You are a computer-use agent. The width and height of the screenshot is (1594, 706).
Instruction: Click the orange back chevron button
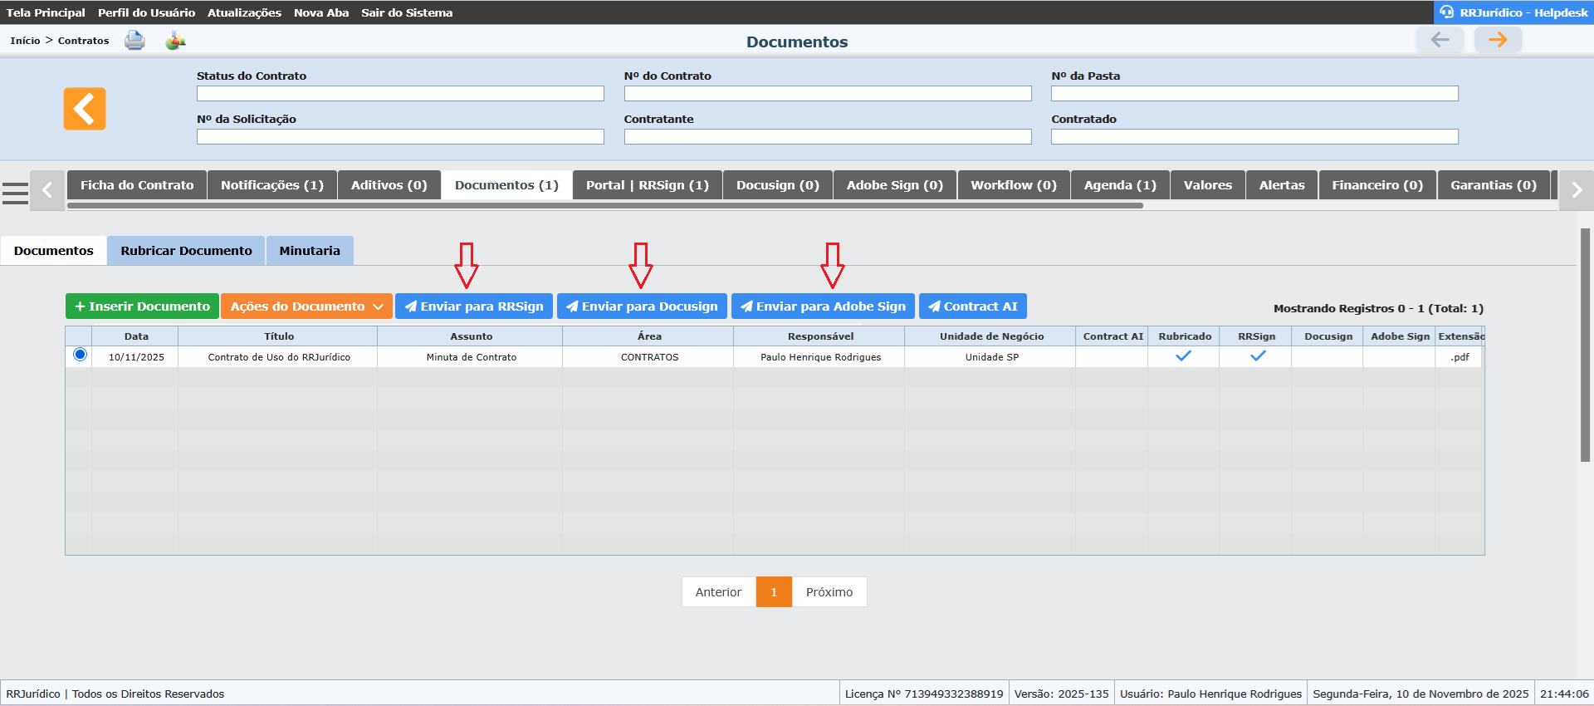click(85, 109)
